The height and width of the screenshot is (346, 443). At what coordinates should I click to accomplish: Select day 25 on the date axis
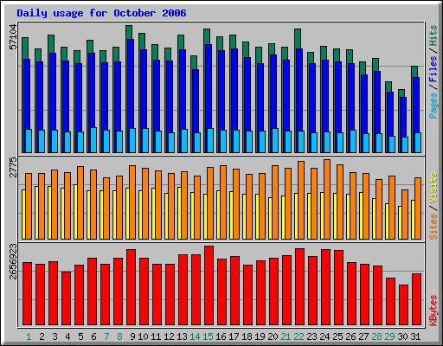tap(337, 336)
